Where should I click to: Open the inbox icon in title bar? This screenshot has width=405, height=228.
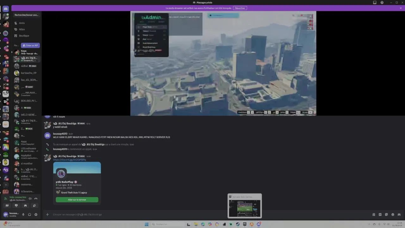coord(375,3)
